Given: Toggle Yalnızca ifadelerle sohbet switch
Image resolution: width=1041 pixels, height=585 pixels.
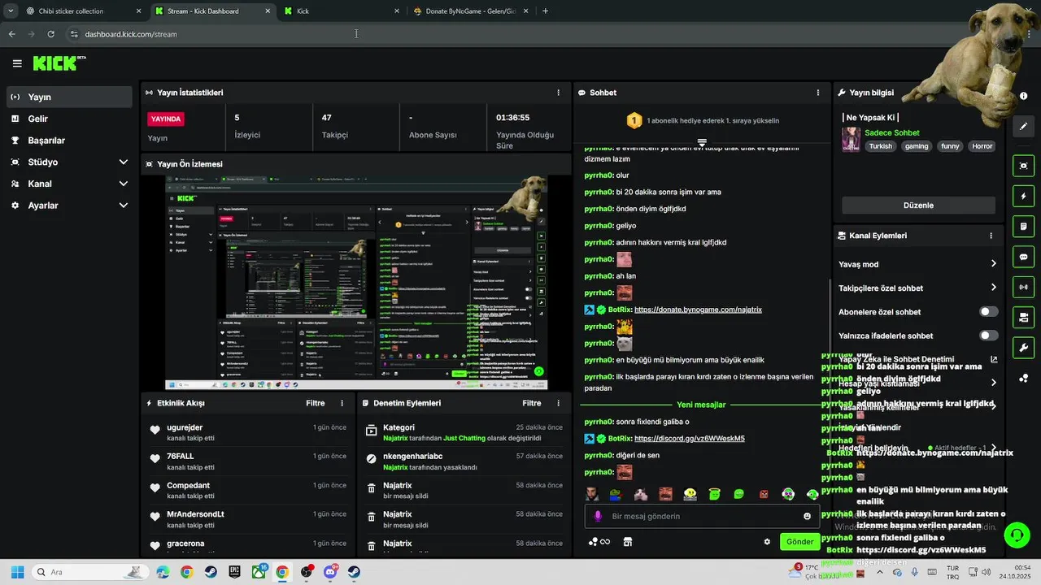Looking at the screenshot, I should [x=989, y=336].
